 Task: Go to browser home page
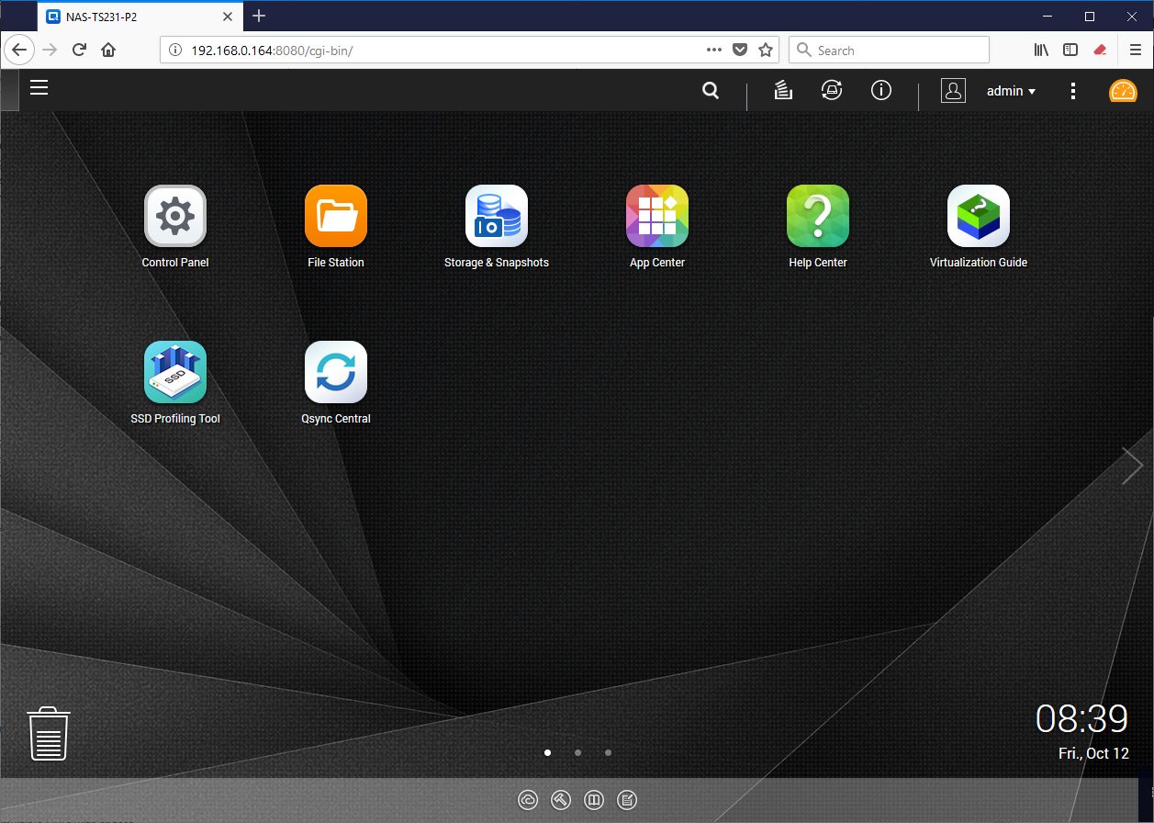point(108,50)
